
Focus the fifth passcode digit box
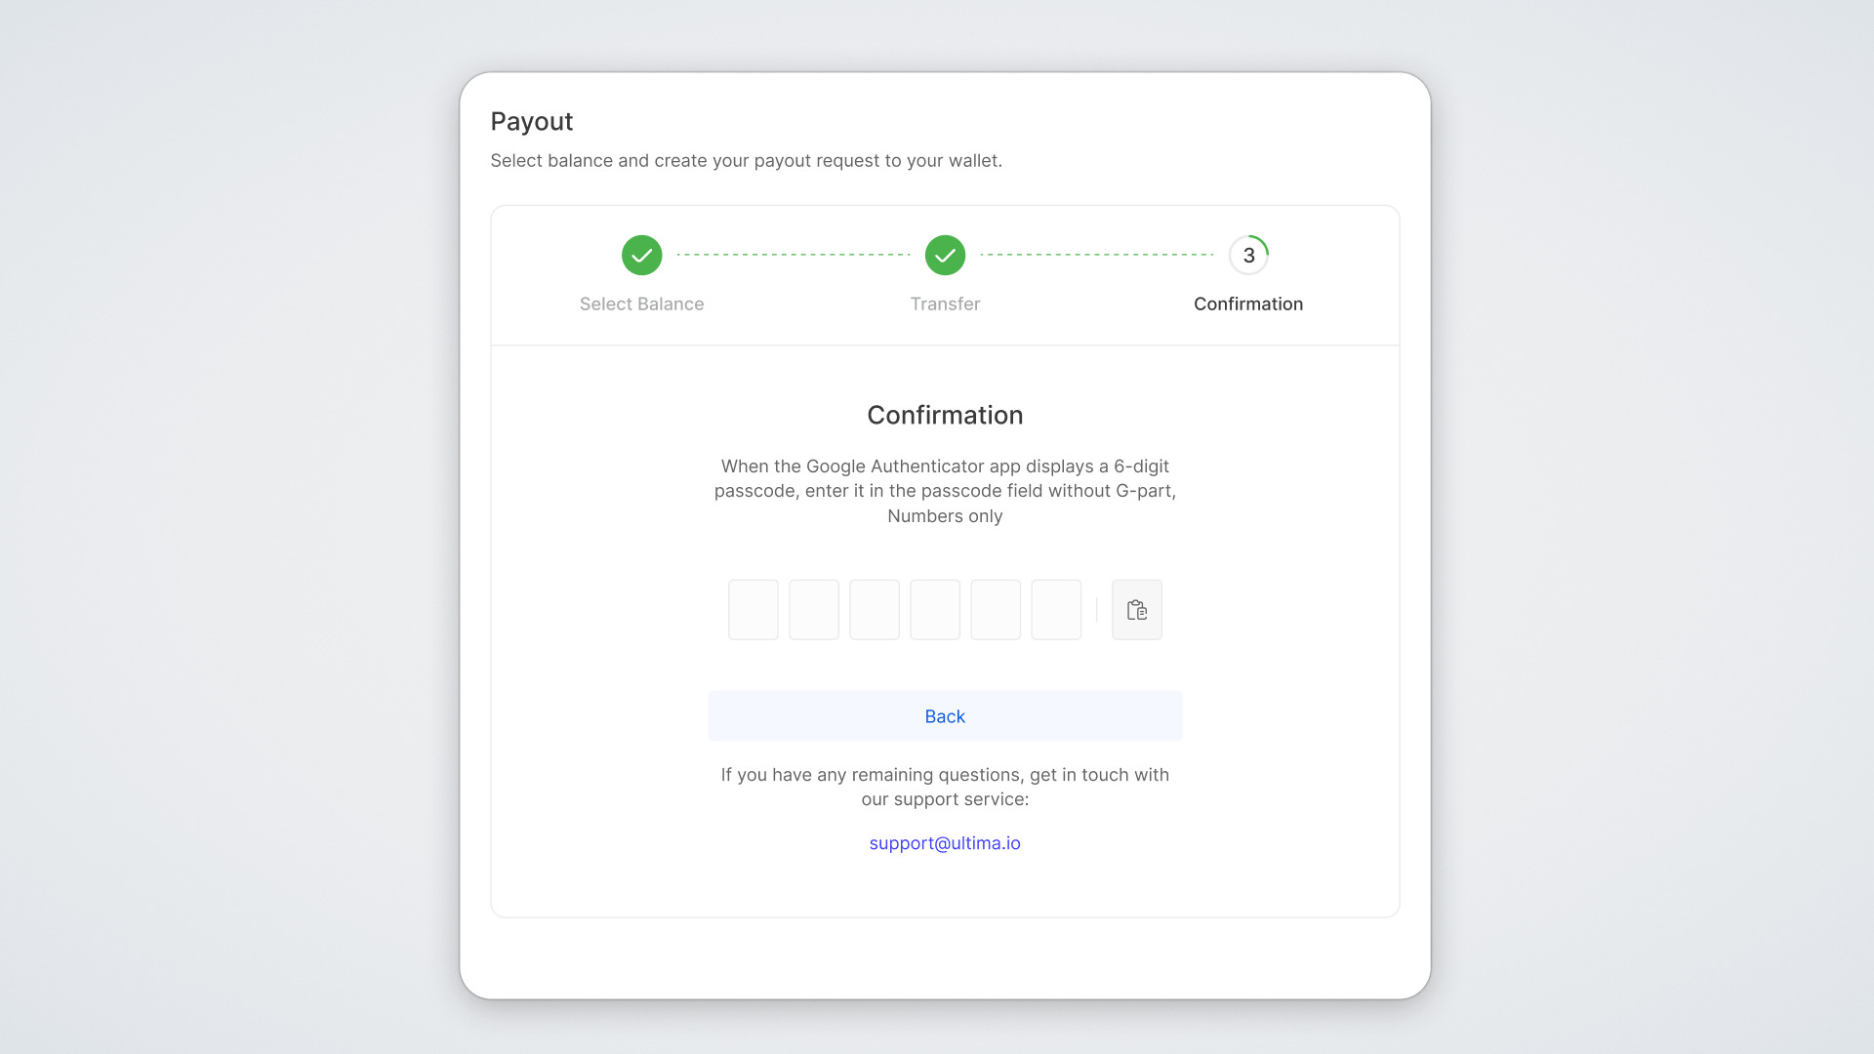tap(996, 610)
